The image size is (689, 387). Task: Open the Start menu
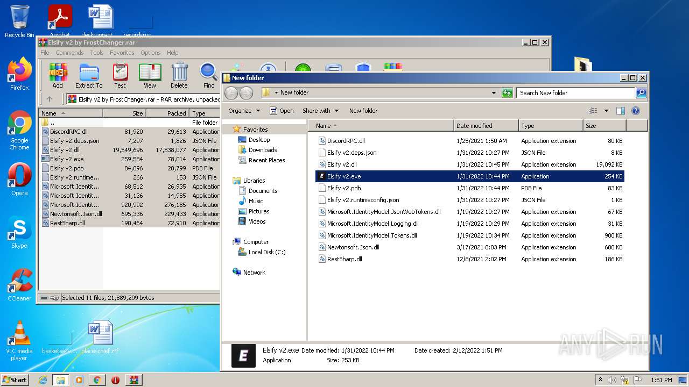pos(15,380)
